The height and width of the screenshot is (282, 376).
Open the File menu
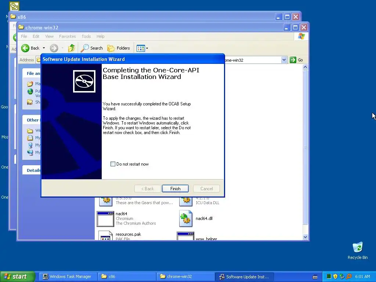[x=24, y=36]
